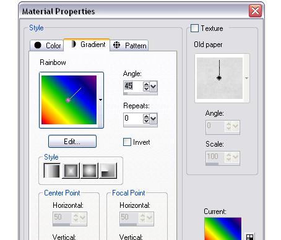Switch to the Pattern tab

129,45
